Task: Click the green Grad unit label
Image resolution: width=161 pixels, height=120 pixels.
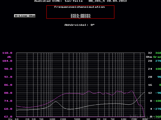Action: [157, 57]
